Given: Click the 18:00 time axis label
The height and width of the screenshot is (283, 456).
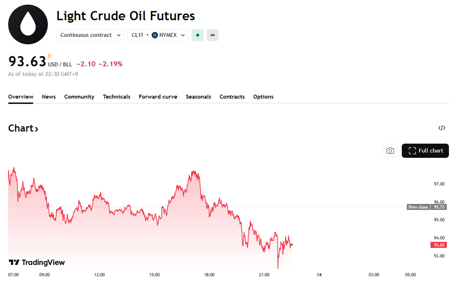Looking at the screenshot, I should [209, 275].
